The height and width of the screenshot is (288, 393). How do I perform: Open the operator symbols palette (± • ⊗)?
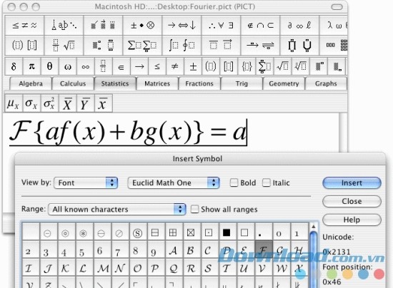point(142,25)
